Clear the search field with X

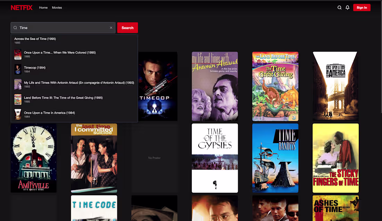click(x=111, y=28)
